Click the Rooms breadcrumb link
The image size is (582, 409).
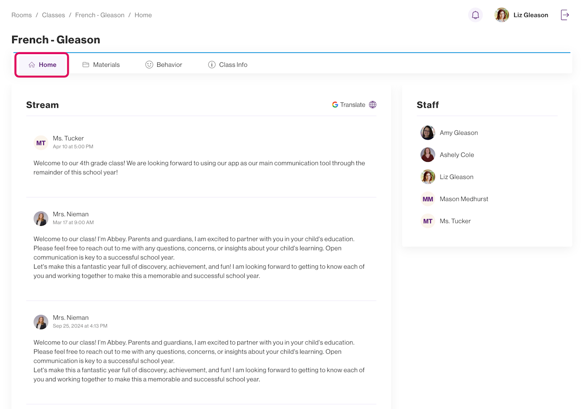point(21,15)
